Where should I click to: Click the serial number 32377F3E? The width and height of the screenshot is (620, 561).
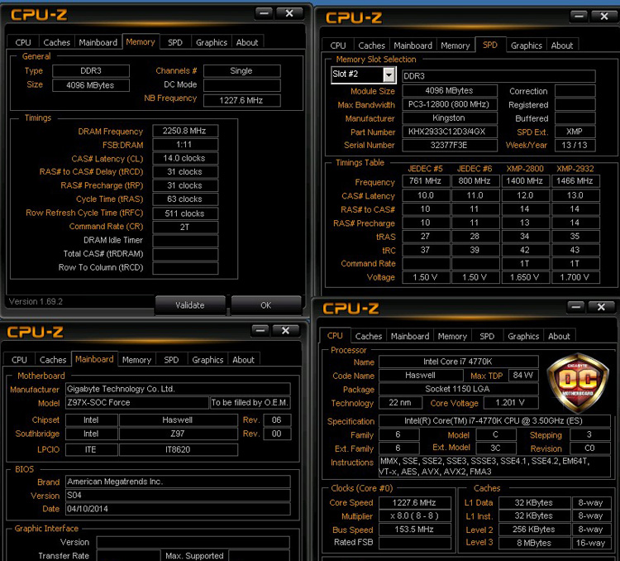pos(450,146)
